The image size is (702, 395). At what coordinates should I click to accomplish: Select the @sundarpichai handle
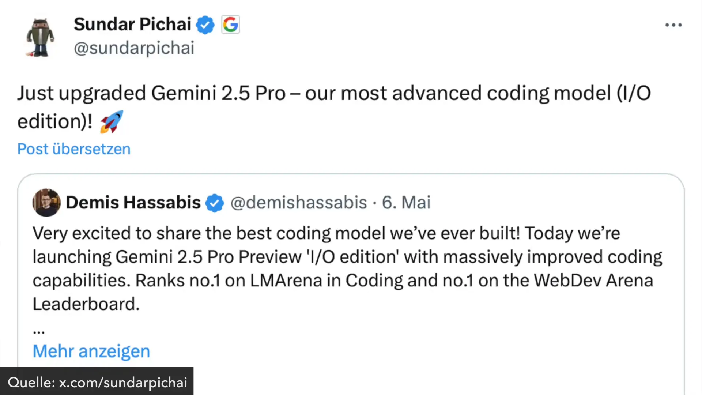[x=134, y=48]
